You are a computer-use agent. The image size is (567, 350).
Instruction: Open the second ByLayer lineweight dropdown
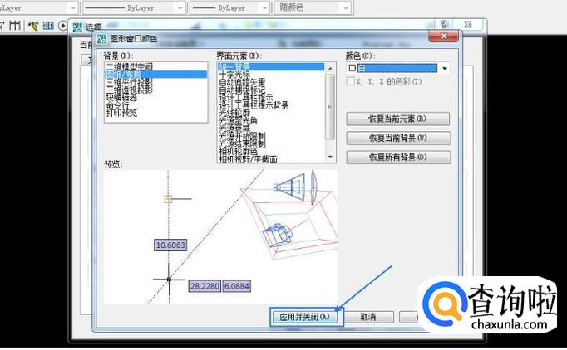[x=264, y=8]
